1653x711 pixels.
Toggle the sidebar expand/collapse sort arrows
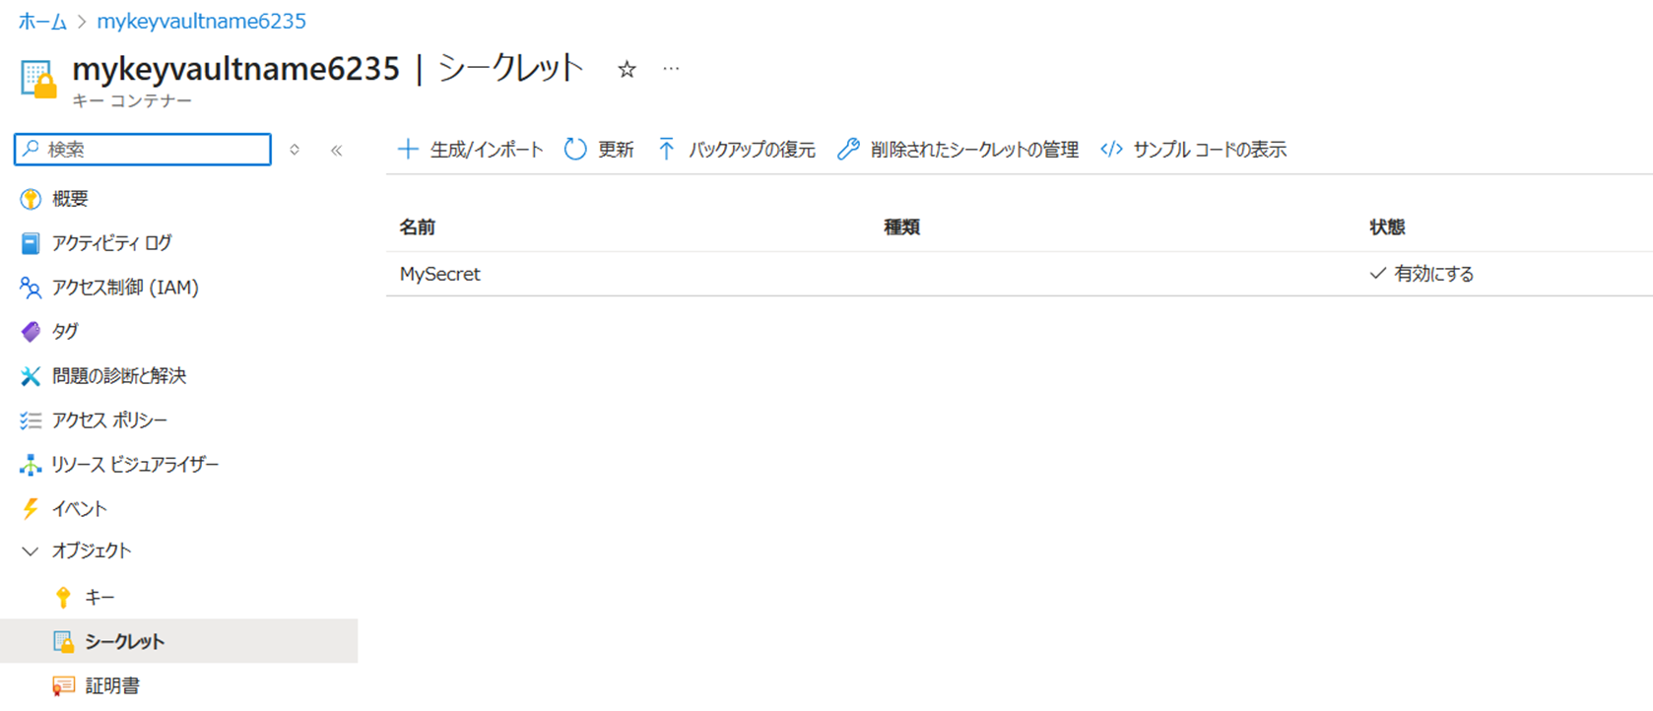[x=295, y=150]
